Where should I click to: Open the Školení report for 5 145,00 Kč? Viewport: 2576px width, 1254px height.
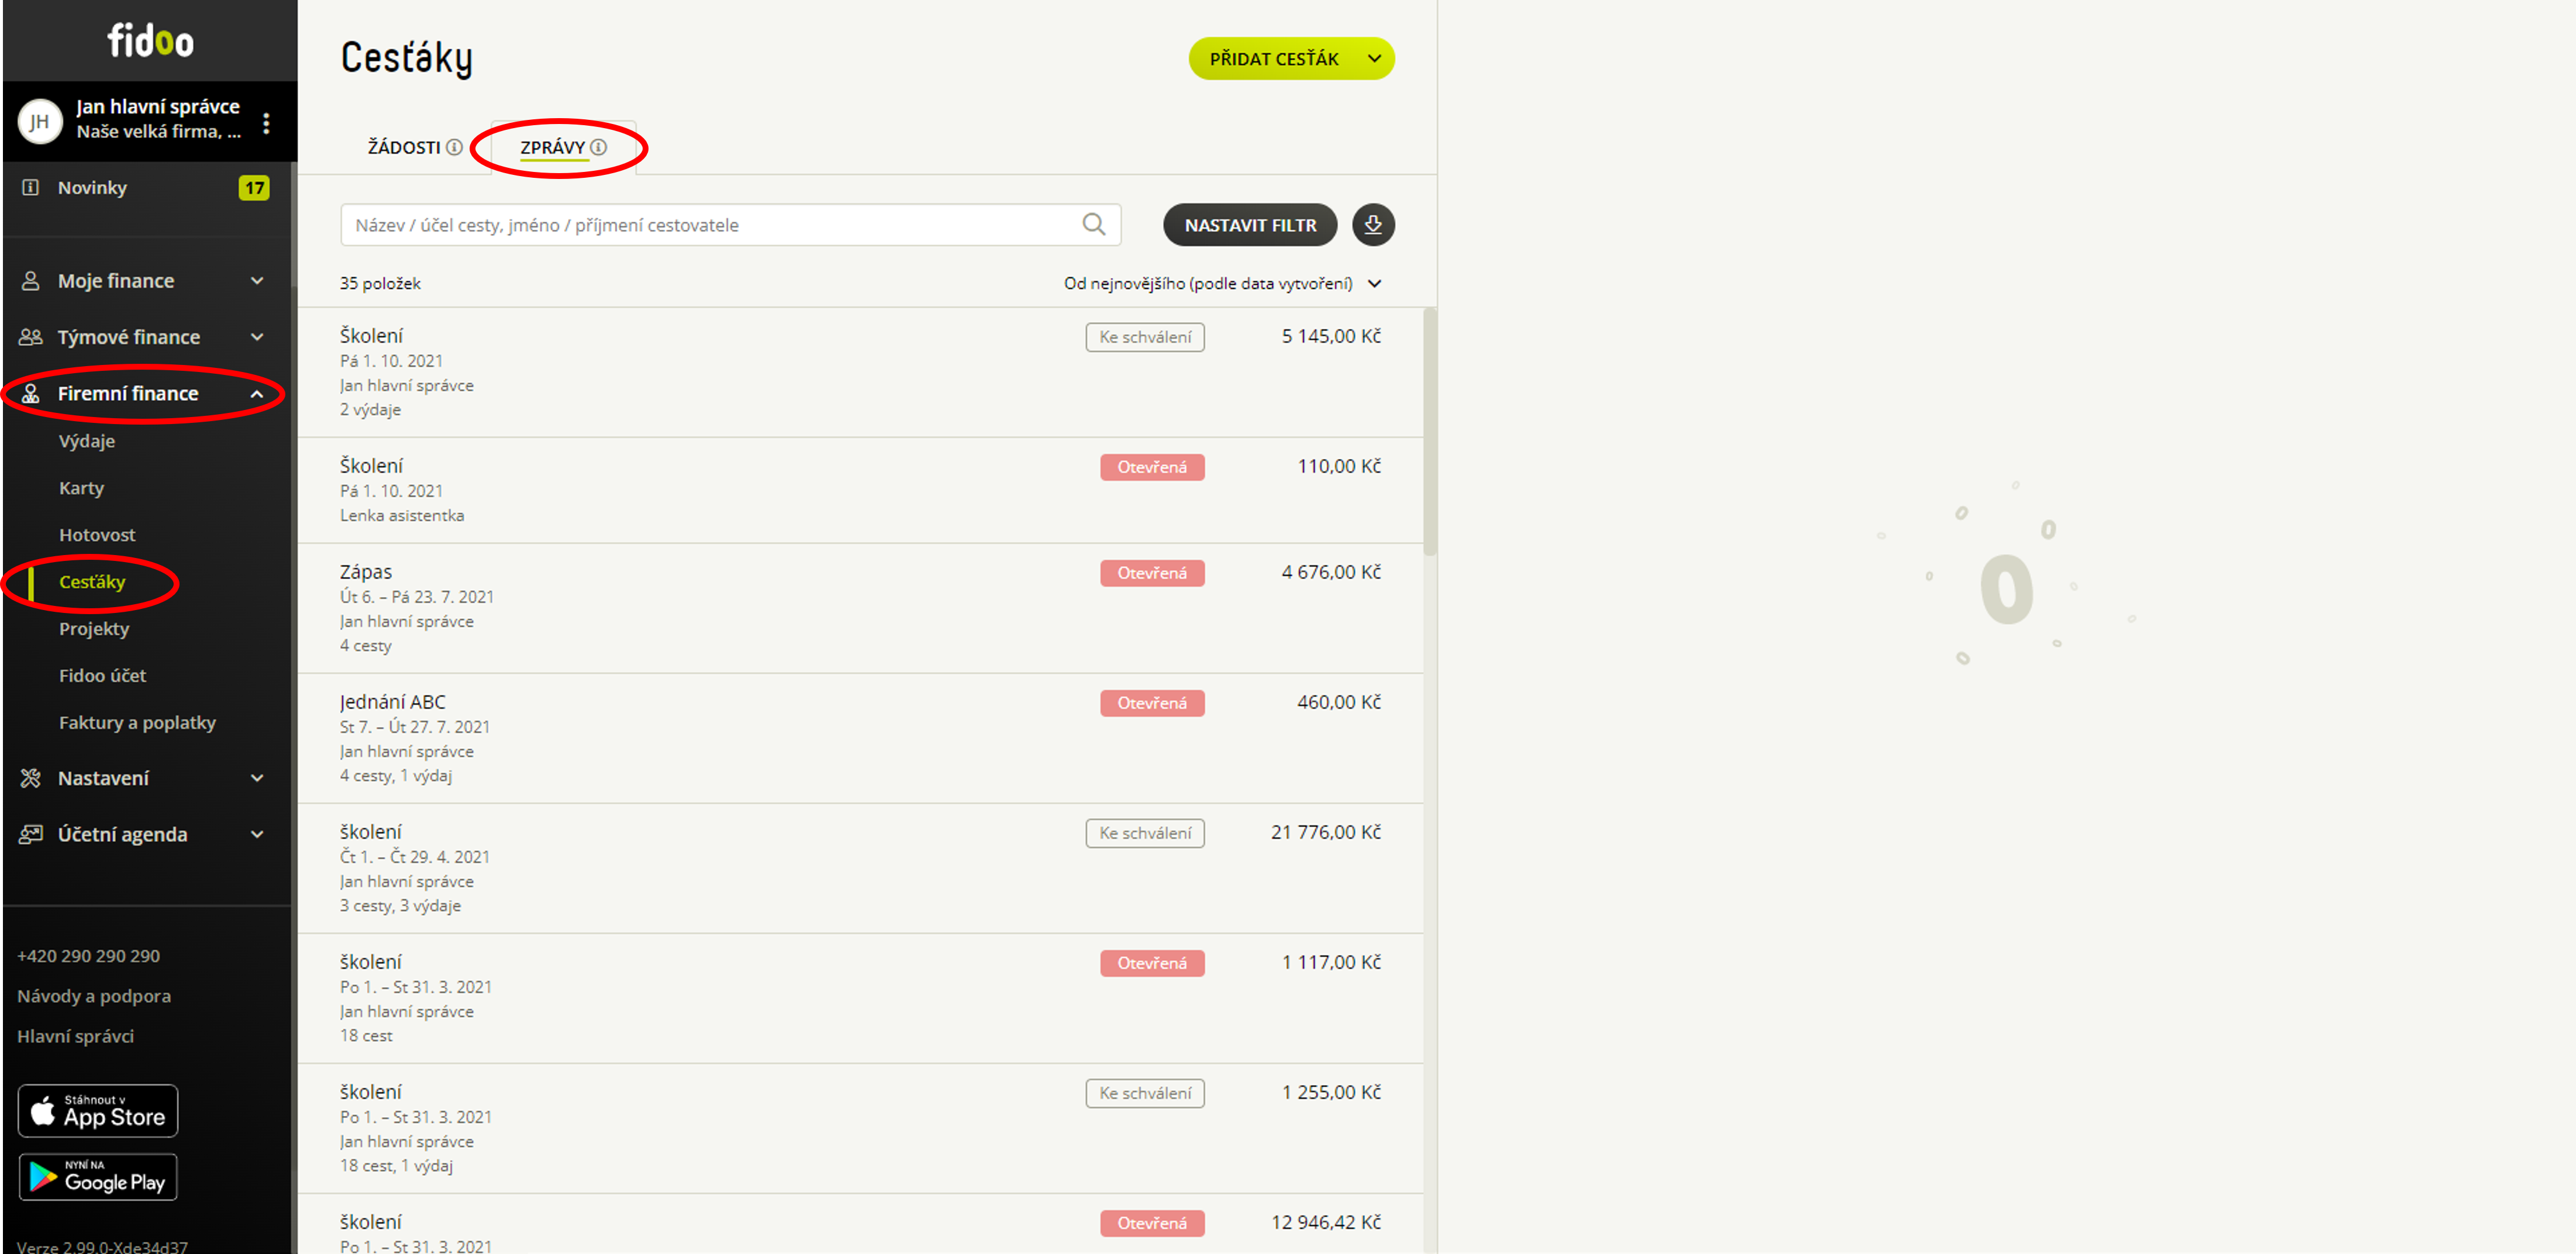[x=860, y=372]
